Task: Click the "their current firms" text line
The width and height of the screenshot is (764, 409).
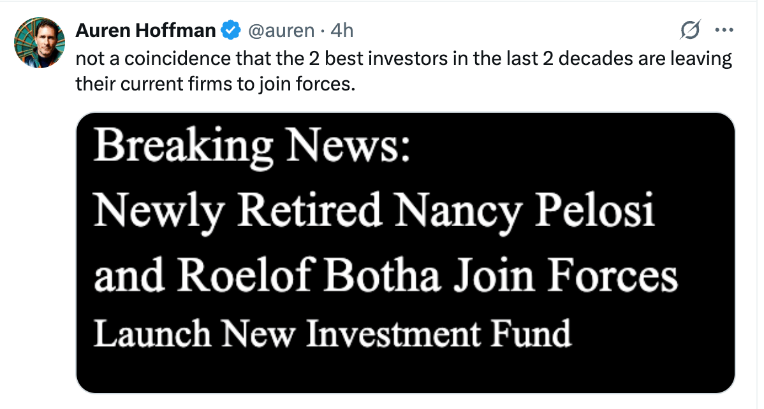Action: 214,83
